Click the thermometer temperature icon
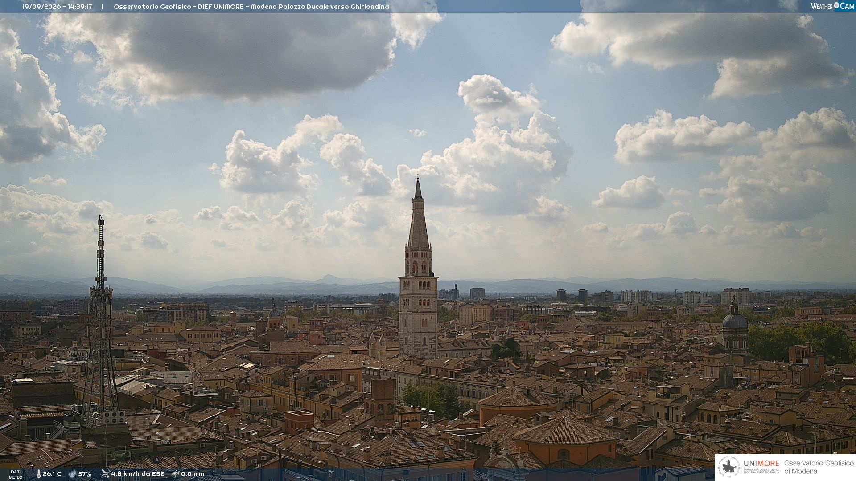856x481 pixels. [x=39, y=474]
